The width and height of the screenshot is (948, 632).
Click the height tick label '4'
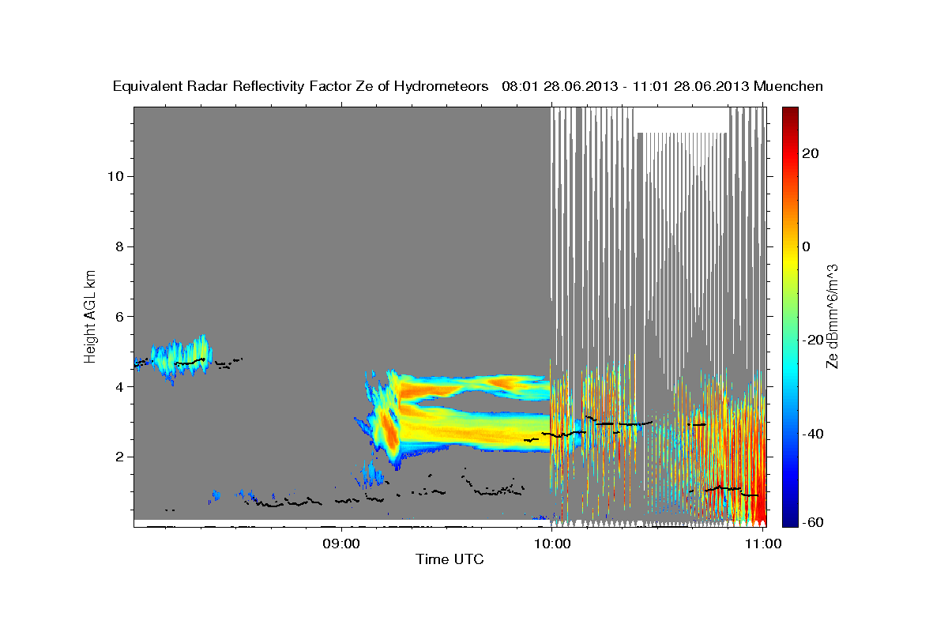(120, 387)
